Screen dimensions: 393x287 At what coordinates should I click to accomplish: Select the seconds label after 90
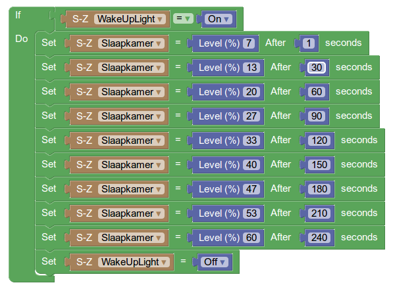click(x=354, y=116)
